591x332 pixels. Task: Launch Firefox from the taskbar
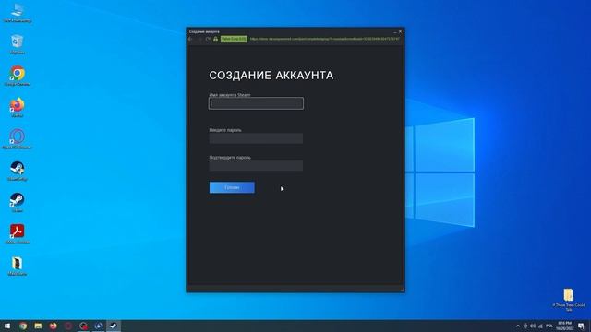[54, 326]
